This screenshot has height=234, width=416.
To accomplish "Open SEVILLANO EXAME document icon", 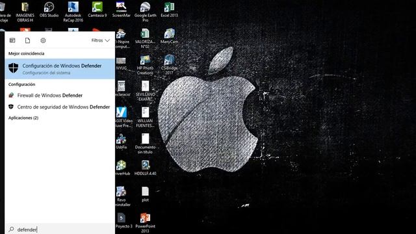I will tap(145, 91).
